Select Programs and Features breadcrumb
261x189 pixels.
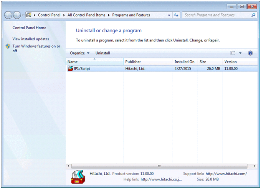131,15
